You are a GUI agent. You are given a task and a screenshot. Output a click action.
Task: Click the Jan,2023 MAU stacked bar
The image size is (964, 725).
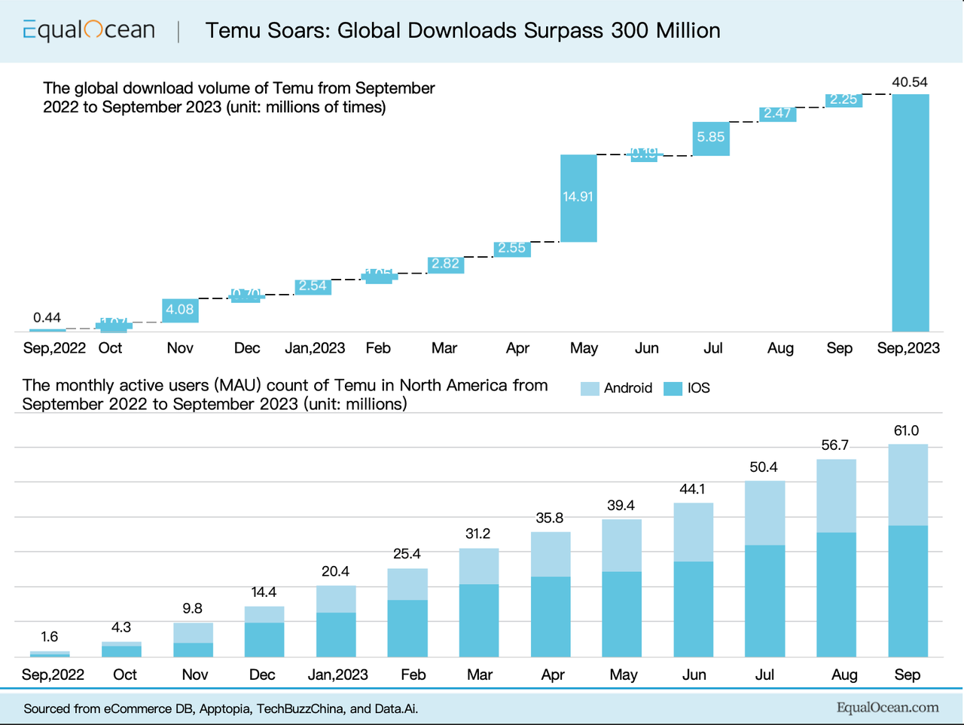coord(336,621)
